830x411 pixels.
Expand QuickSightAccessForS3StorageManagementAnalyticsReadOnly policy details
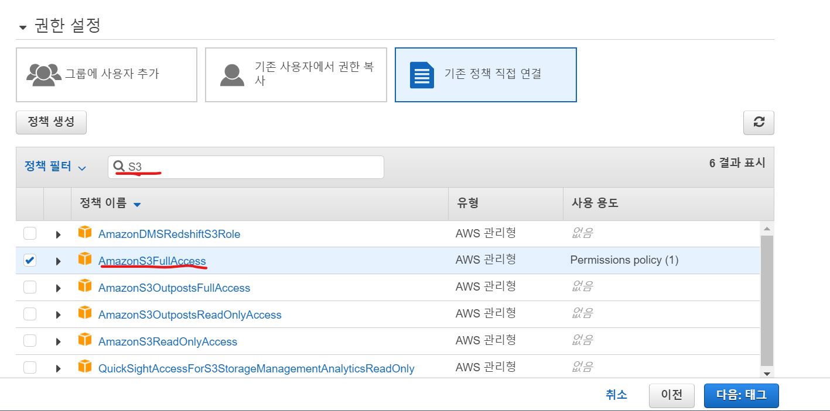tap(58, 369)
